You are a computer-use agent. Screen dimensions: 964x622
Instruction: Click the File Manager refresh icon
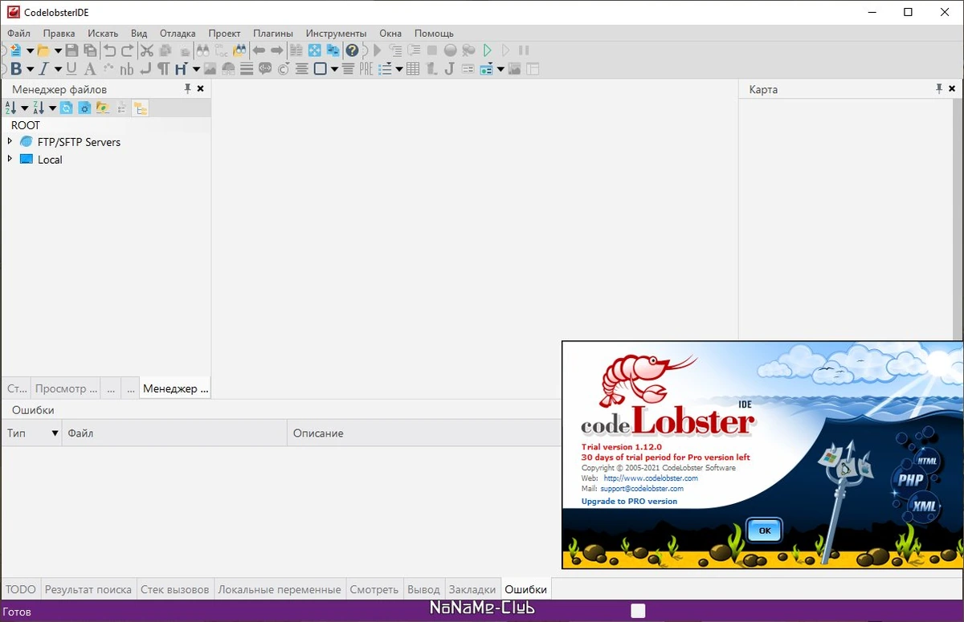[x=67, y=108]
